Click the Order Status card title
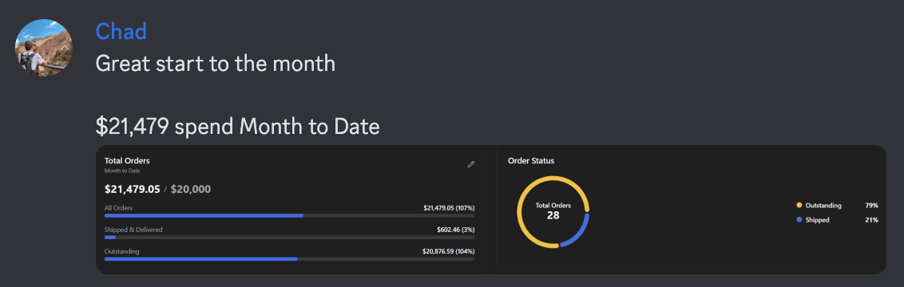This screenshot has width=904, height=287. [x=531, y=160]
